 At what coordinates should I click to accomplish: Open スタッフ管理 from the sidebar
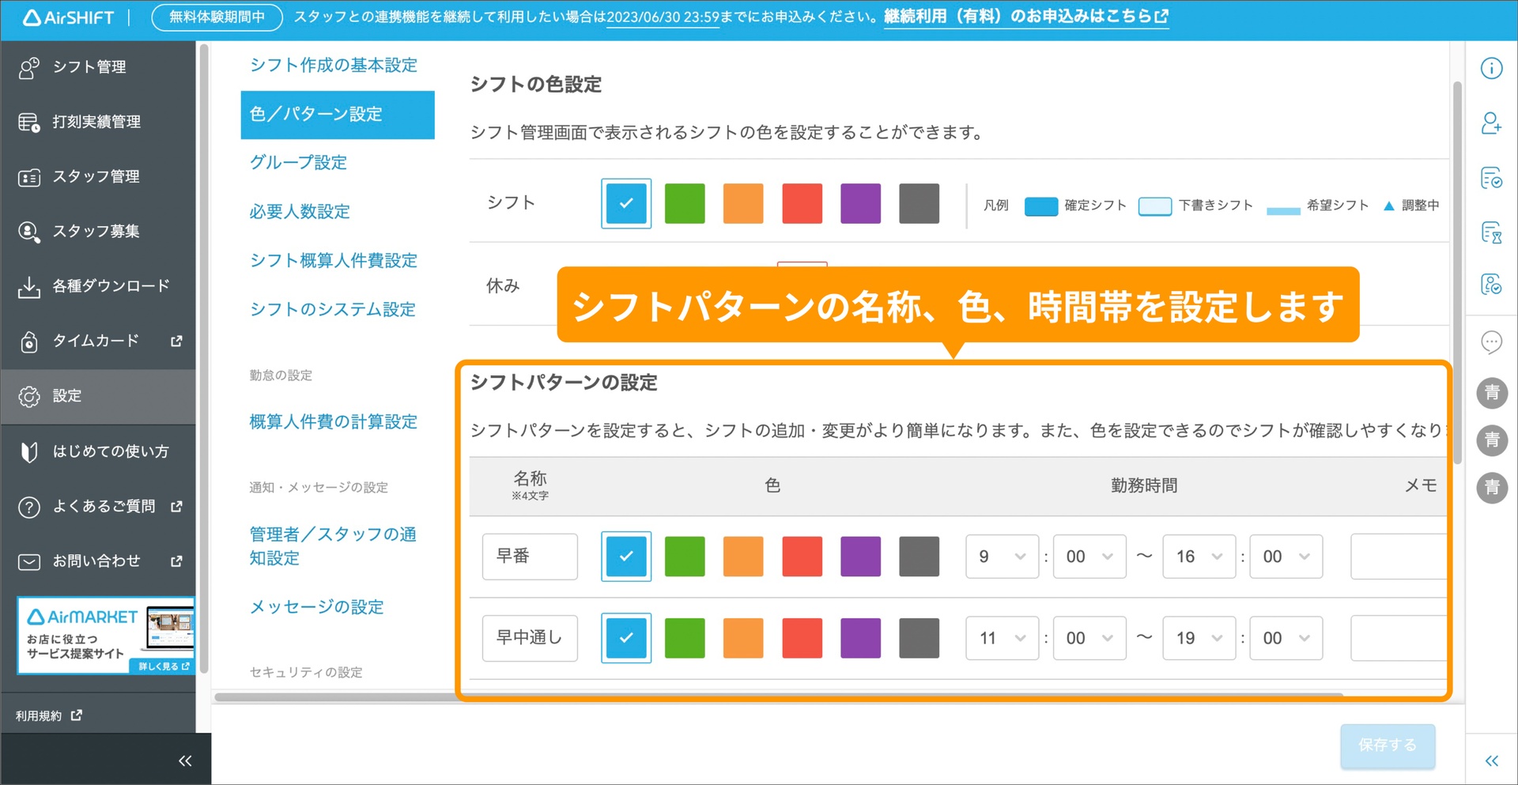coord(95,176)
